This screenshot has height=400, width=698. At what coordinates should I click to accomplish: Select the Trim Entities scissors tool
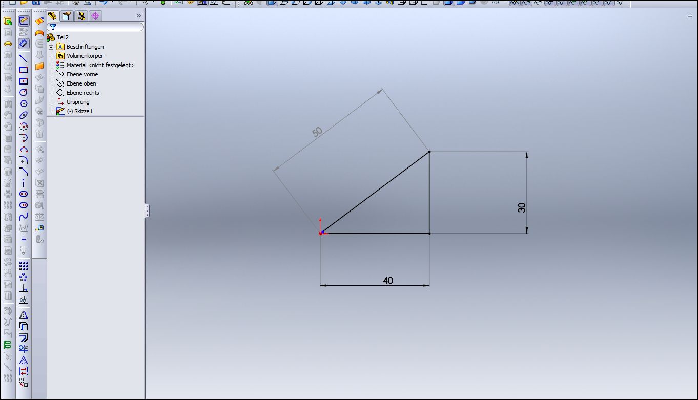[24, 349]
